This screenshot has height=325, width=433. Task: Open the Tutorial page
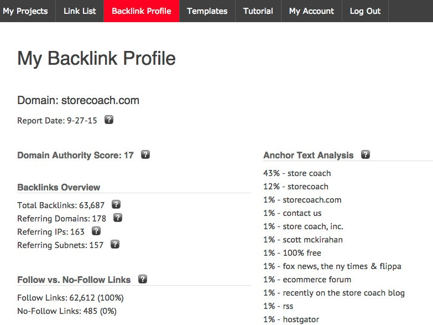coord(258,11)
